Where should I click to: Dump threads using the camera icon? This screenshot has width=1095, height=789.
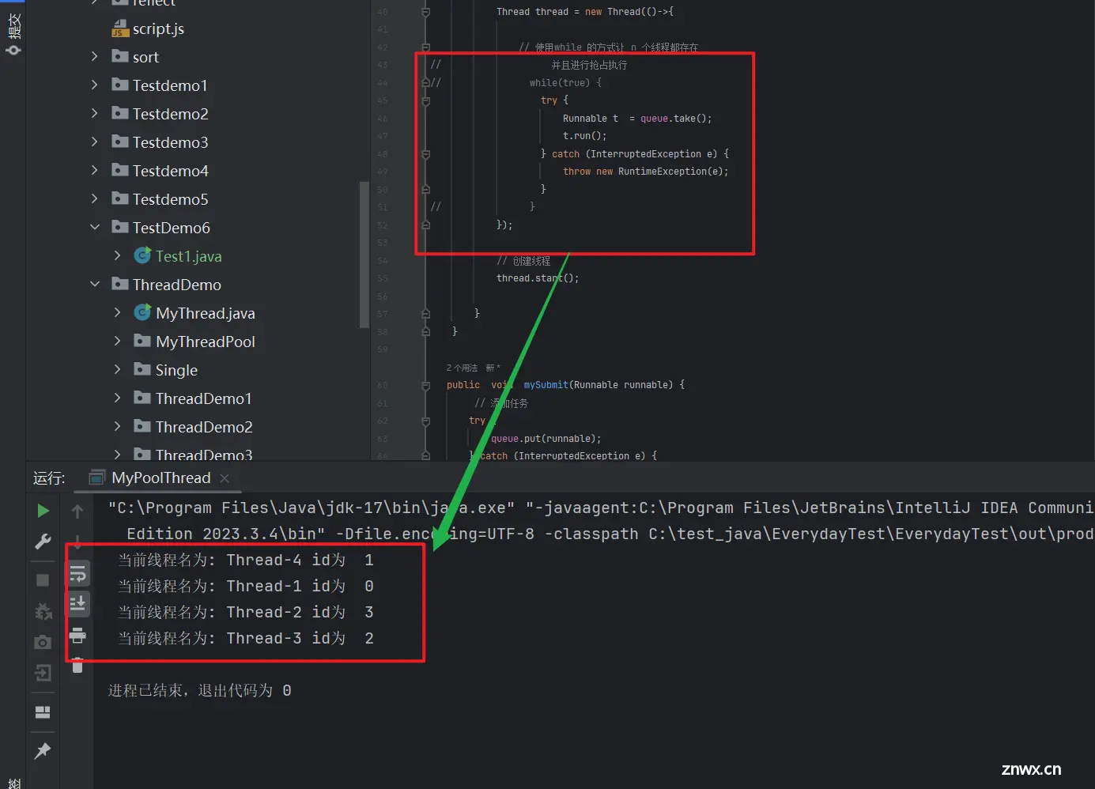coord(43,642)
